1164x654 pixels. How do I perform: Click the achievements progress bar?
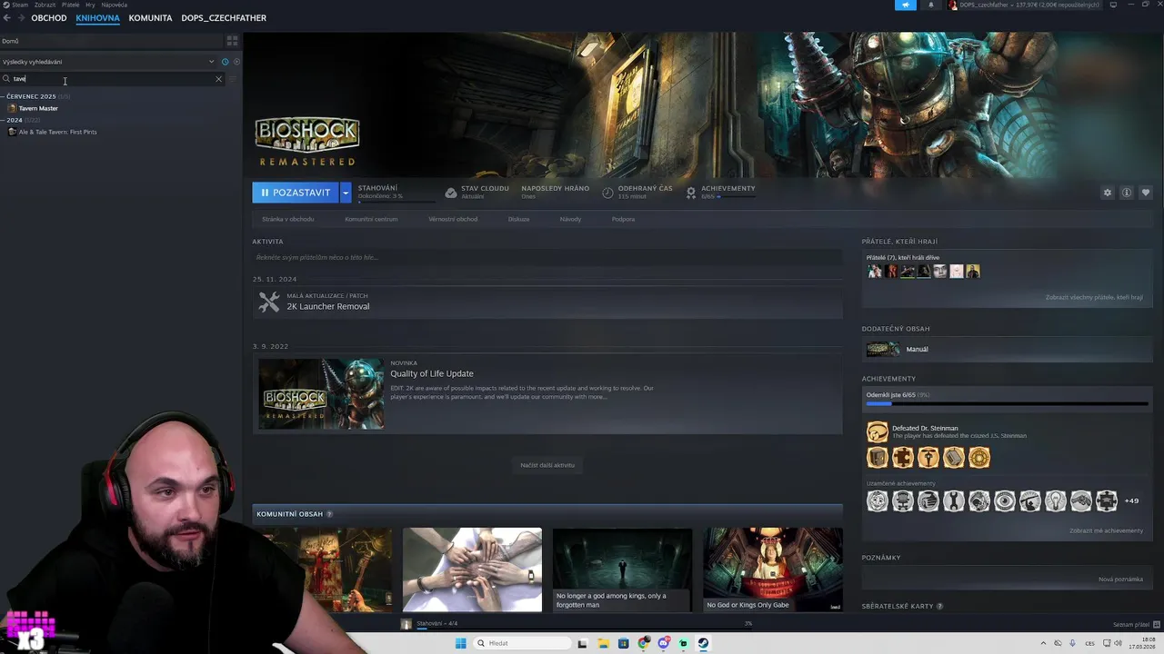1007,403
